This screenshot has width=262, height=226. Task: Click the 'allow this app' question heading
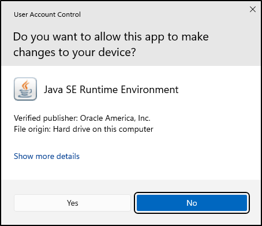click(x=111, y=45)
